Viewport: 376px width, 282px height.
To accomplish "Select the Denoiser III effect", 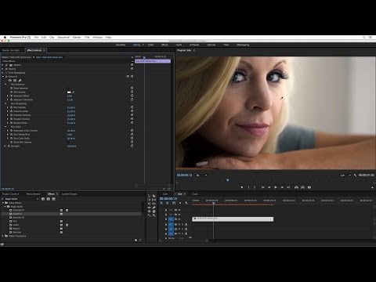I will (18, 218).
